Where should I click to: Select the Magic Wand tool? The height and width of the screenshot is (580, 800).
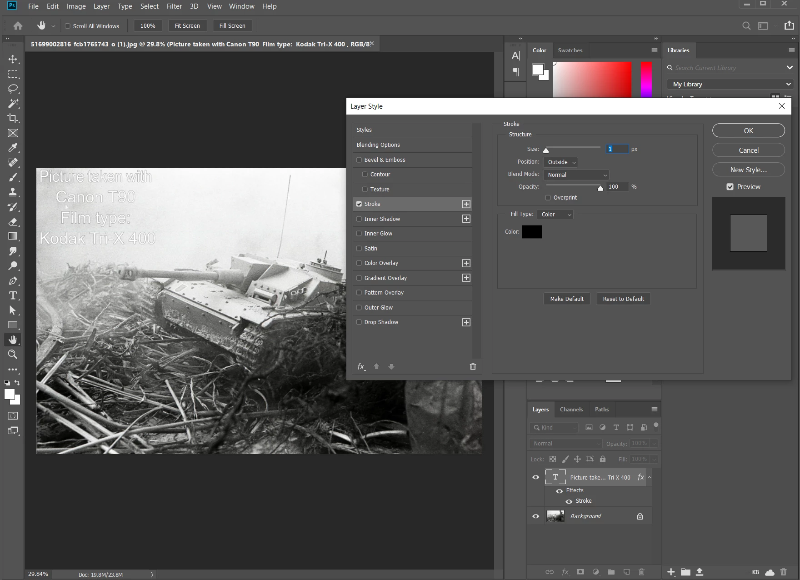pos(13,104)
